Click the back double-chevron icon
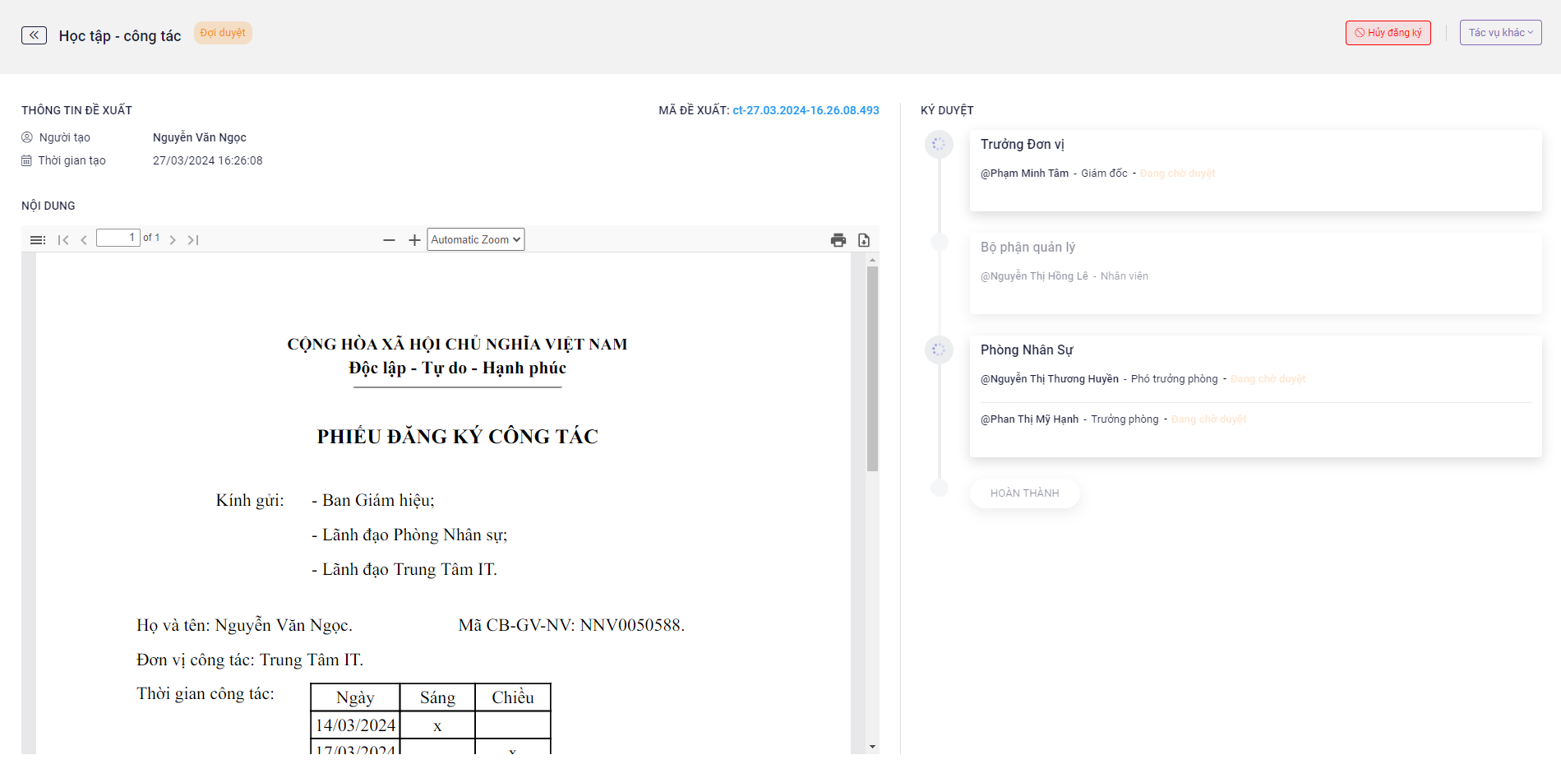 click(x=34, y=35)
